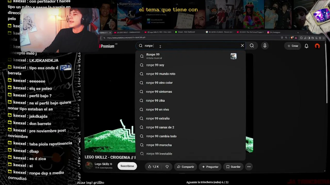Dislike the video with thumbs down

click(x=167, y=167)
